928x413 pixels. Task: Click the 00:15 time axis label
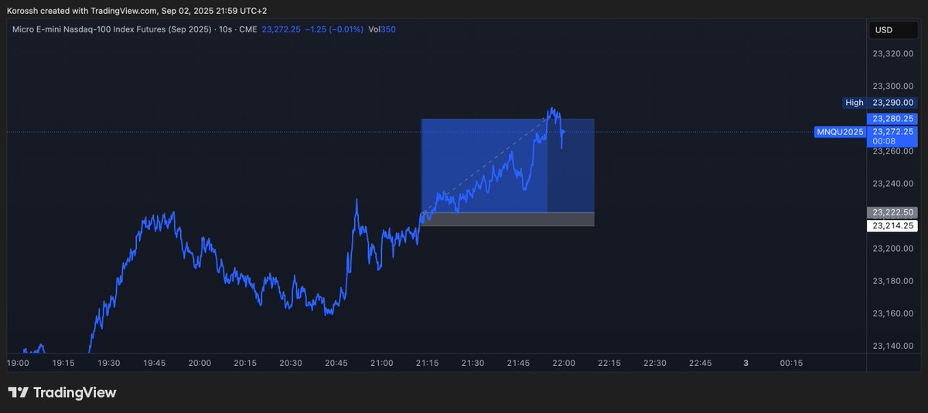(x=791, y=364)
